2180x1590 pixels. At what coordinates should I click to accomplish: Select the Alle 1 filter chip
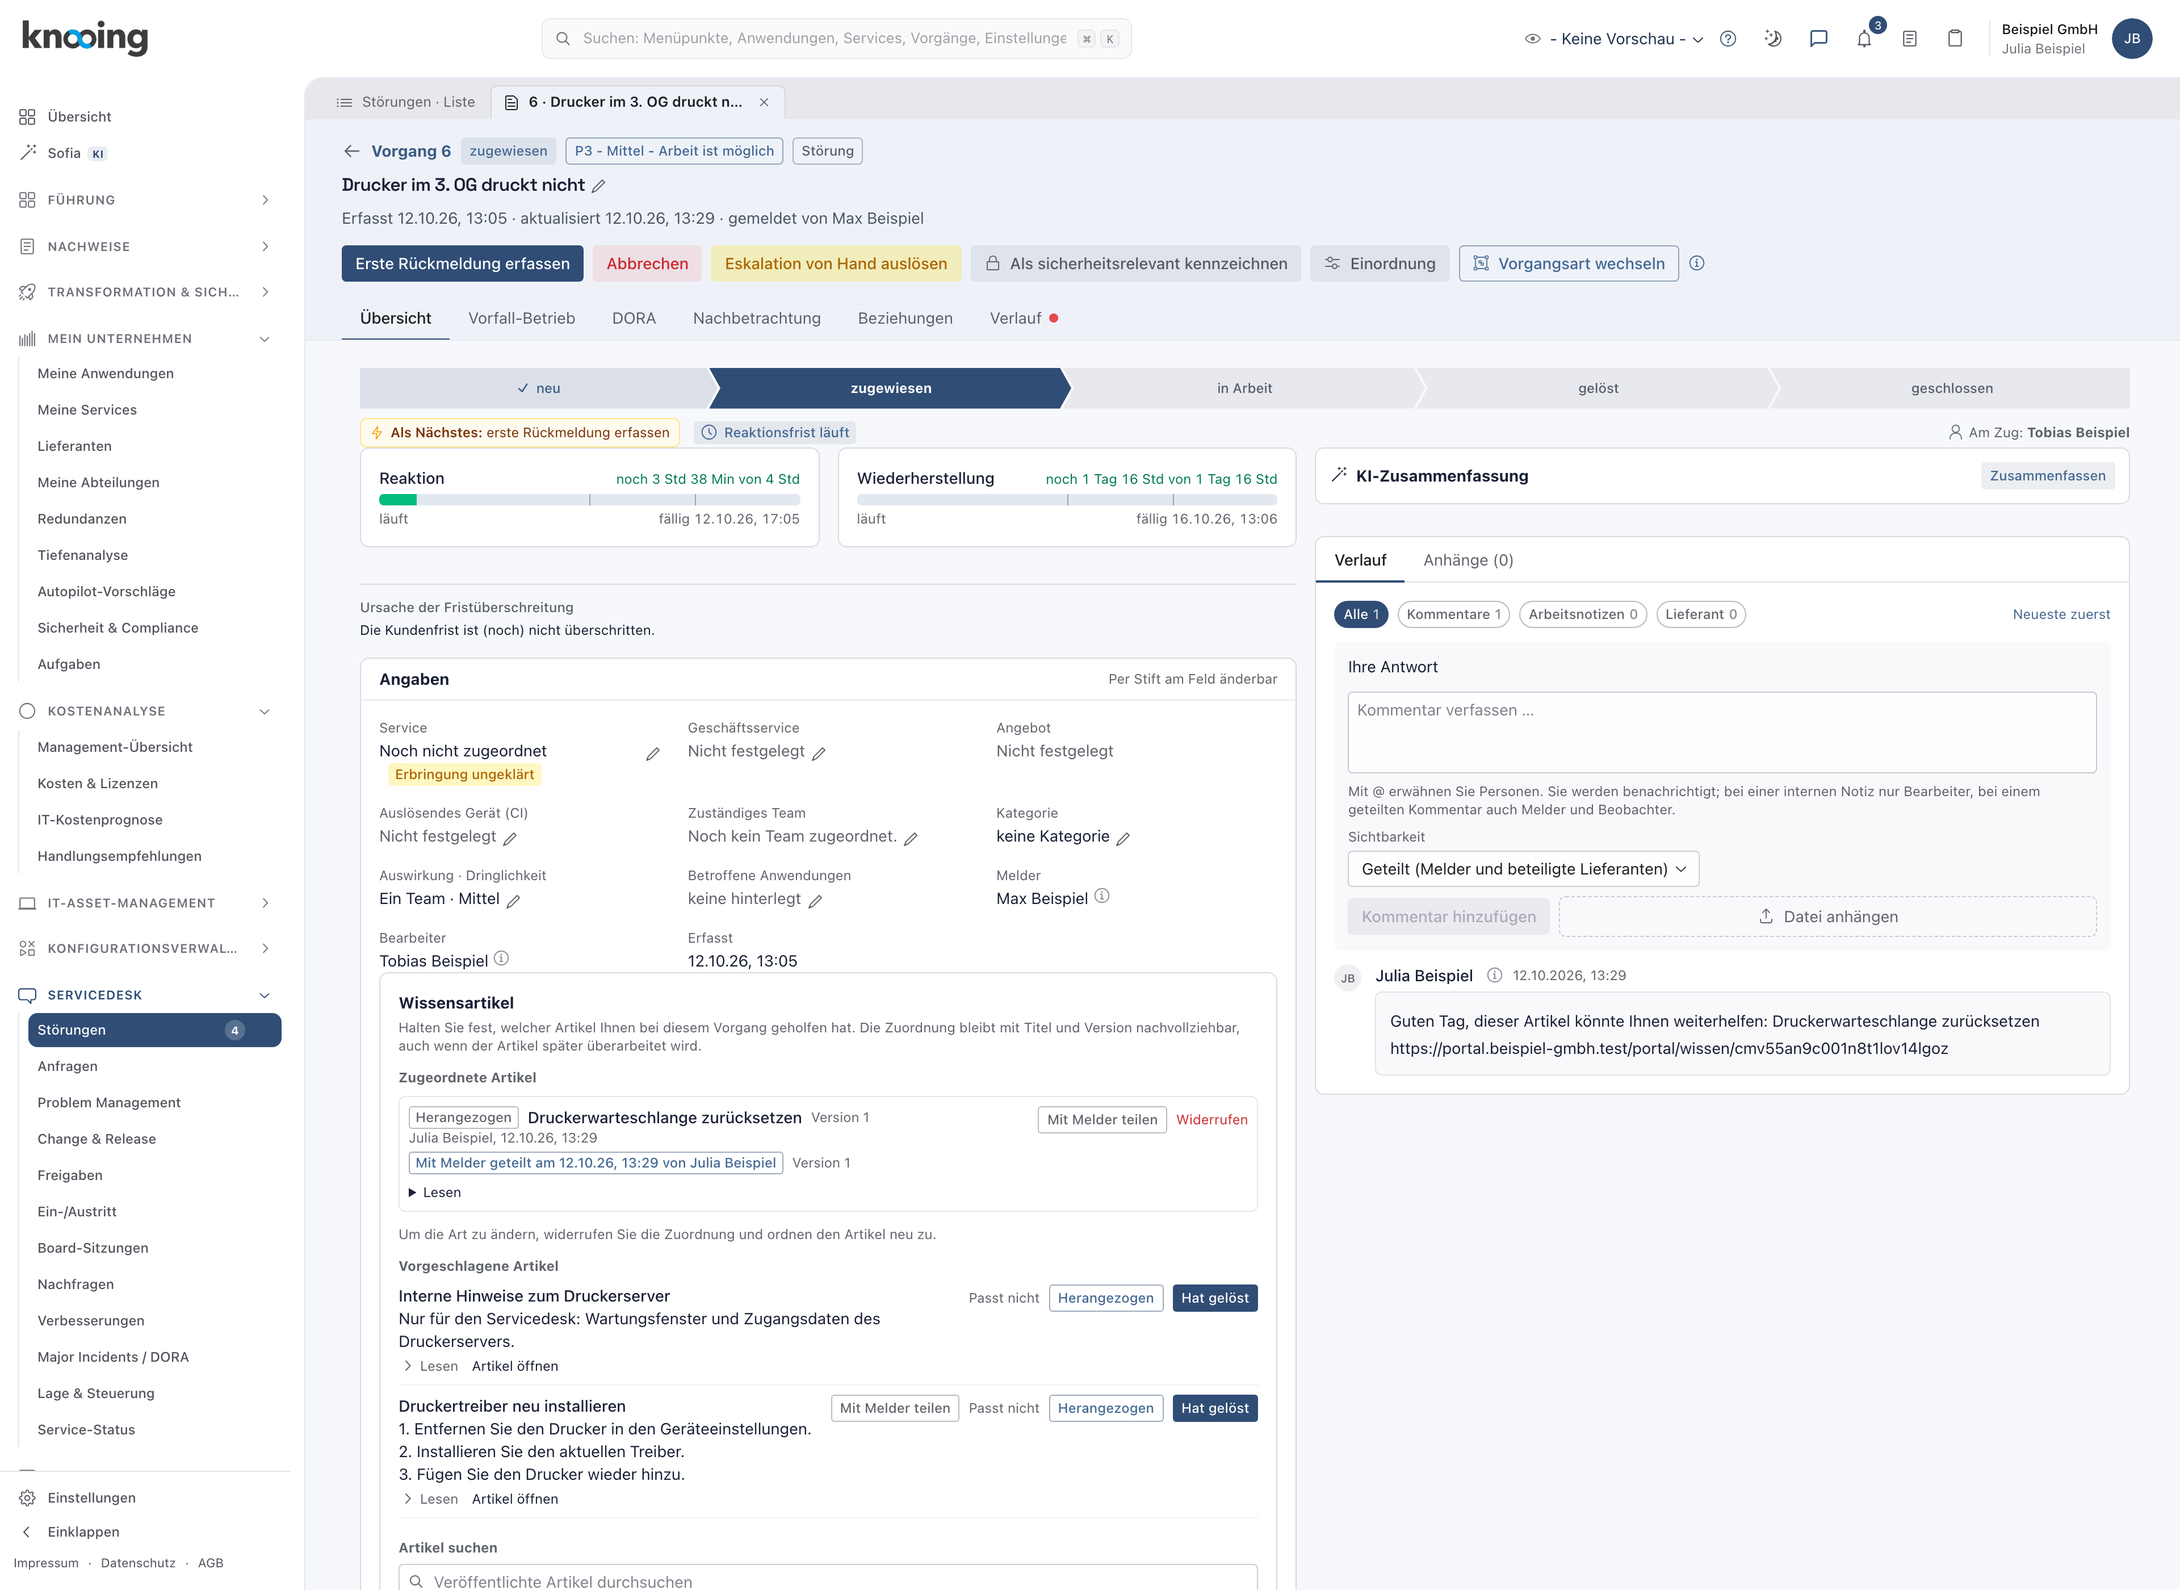click(x=1360, y=614)
